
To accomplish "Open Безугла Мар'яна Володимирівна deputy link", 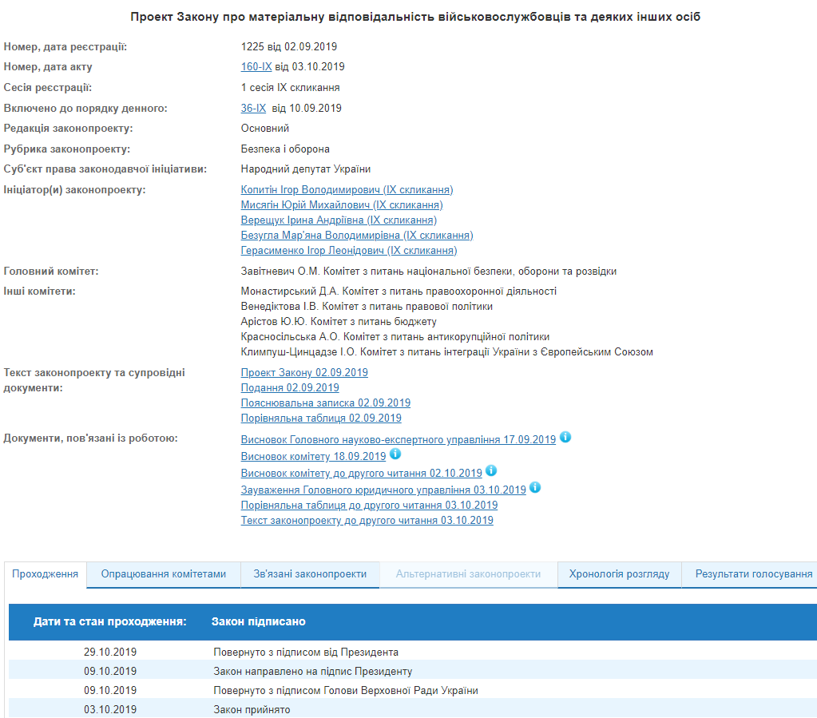I will (356, 236).
